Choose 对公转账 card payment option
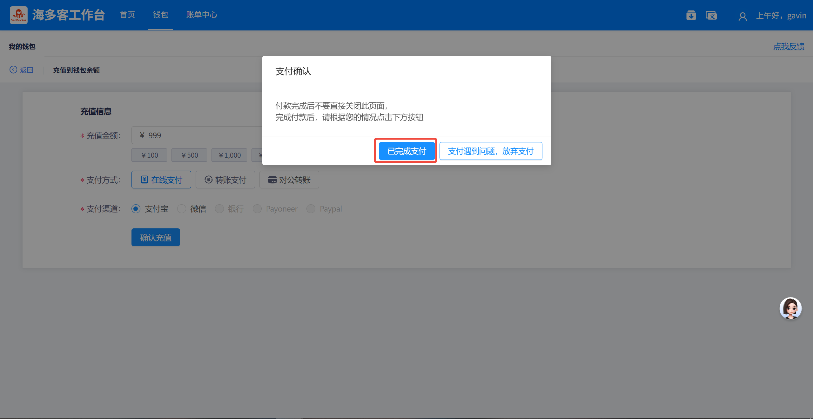Image resolution: width=813 pixels, height=419 pixels. [289, 180]
